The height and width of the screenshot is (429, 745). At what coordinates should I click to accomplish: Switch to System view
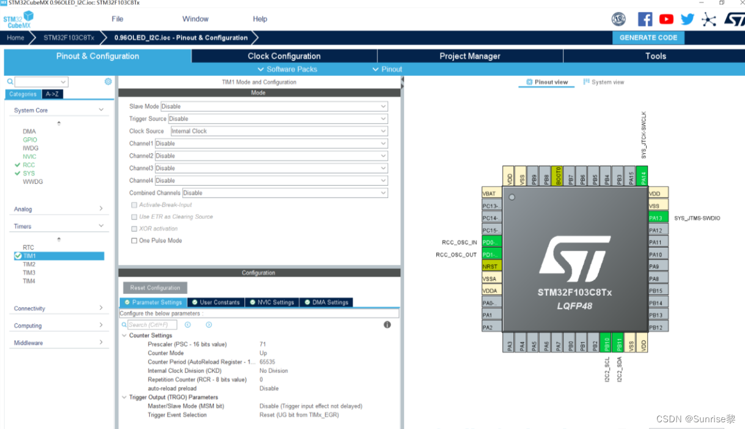coord(604,82)
